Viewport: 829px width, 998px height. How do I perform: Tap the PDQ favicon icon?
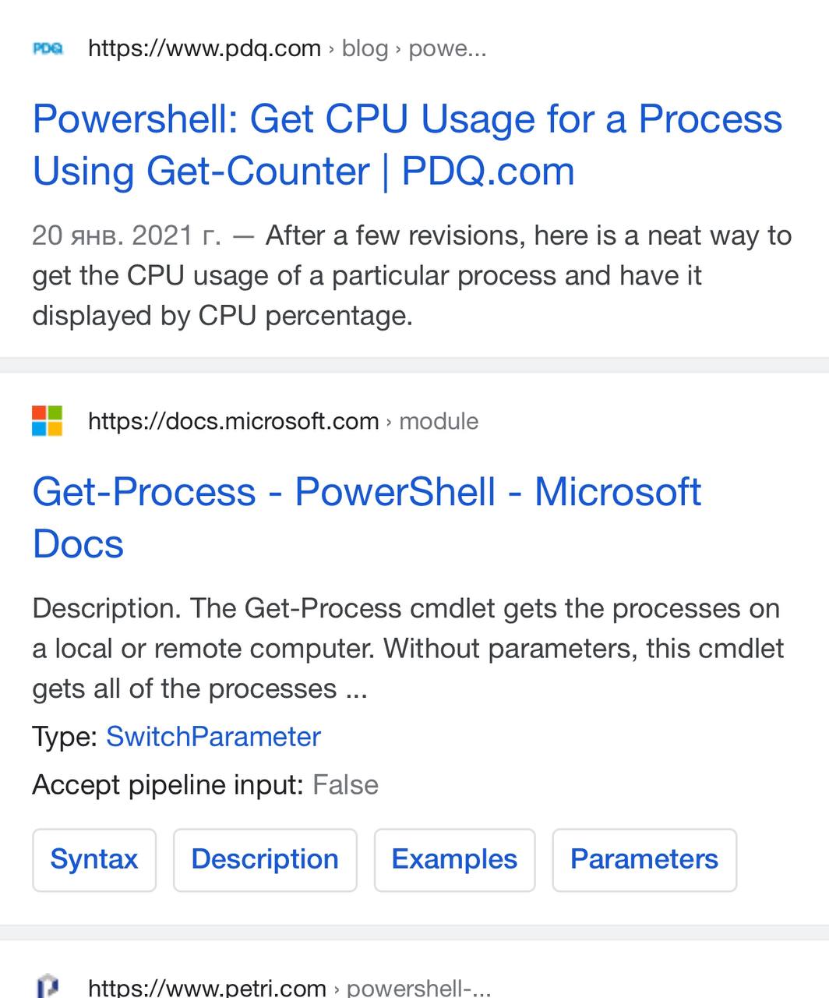(x=48, y=48)
